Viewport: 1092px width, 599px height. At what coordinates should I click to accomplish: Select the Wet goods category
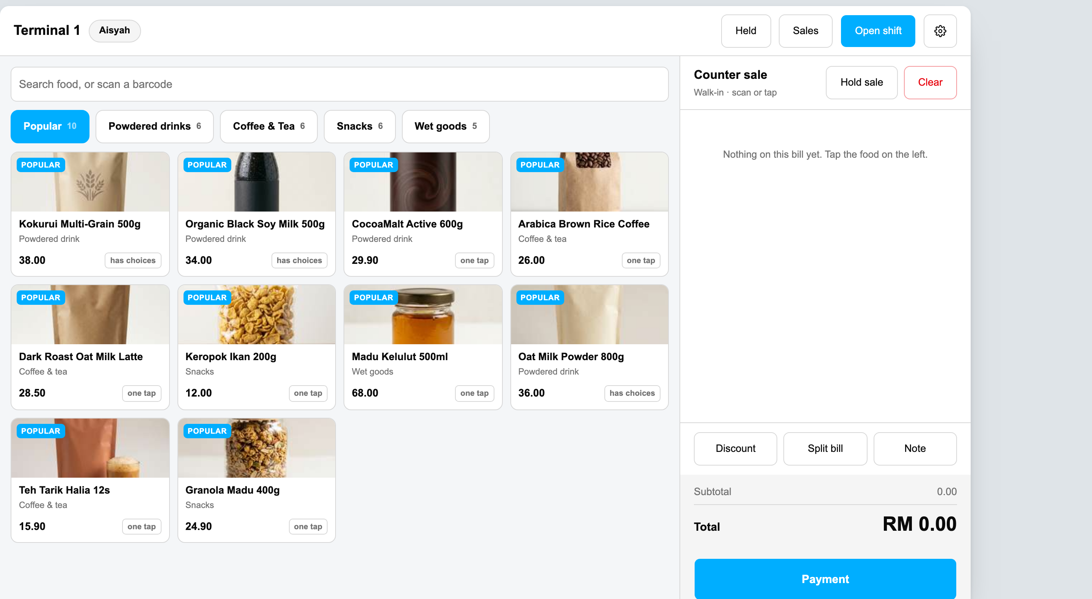click(x=446, y=126)
